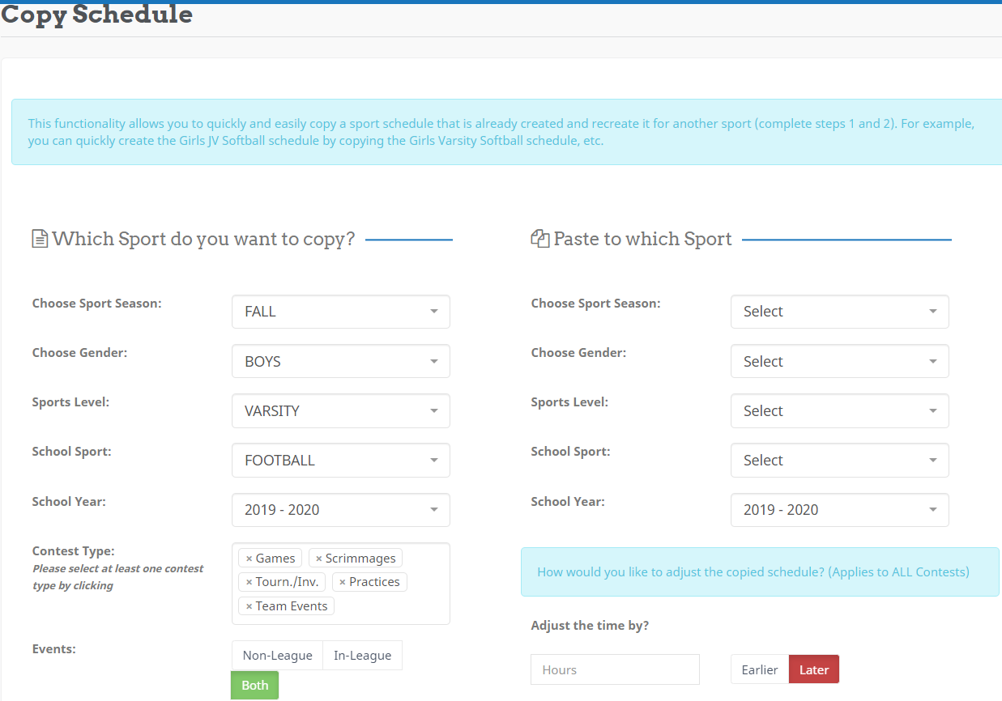Click inside the Contest Type tag box
The height and width of the screenshot is (701, 1002).
(389, 607)
